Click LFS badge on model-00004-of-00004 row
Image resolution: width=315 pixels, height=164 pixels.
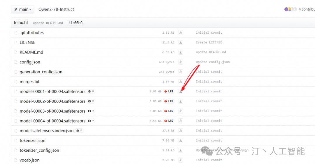(169, 121)
